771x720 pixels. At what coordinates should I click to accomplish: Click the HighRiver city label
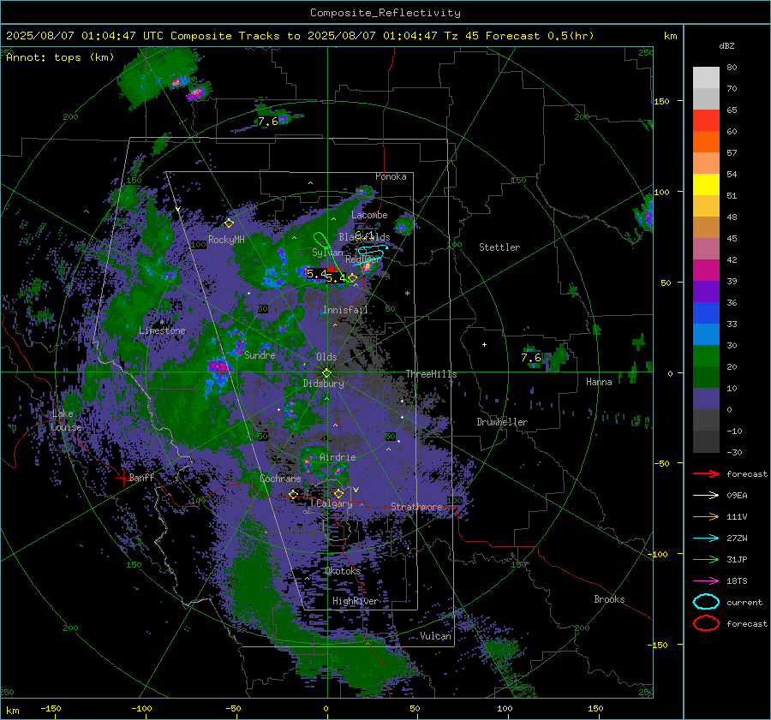356,601
